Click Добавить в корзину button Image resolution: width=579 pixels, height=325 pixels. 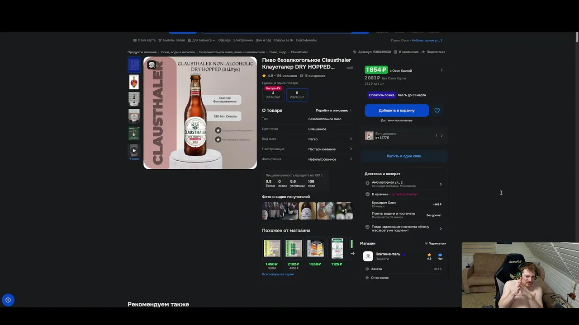point(397,110)
